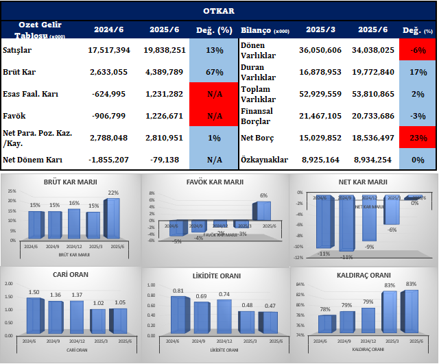Click the BRÜT KAR MARJI chart title
This screenshot has height=364, width=439.
pyautogui.click(x=70, y=182)
